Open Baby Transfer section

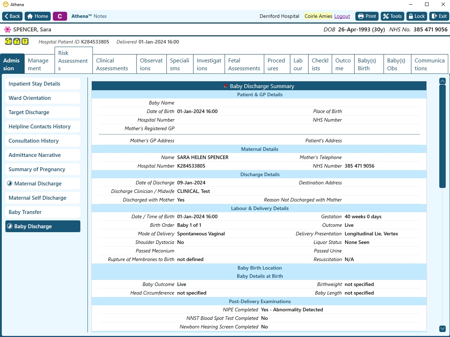point(43,212)
